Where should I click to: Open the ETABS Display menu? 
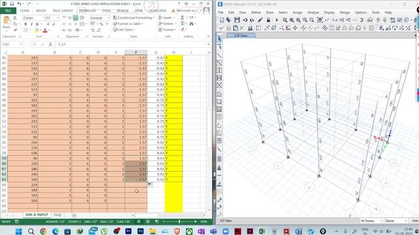[329, 12]
